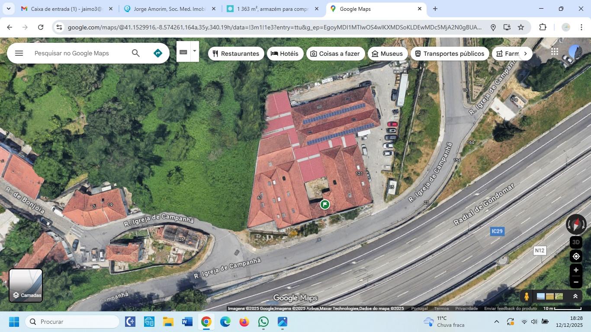The width and height of the screenshot is (591, 332).
Task: Reset map orientation with the compass
Action: (x=576, y=224)
